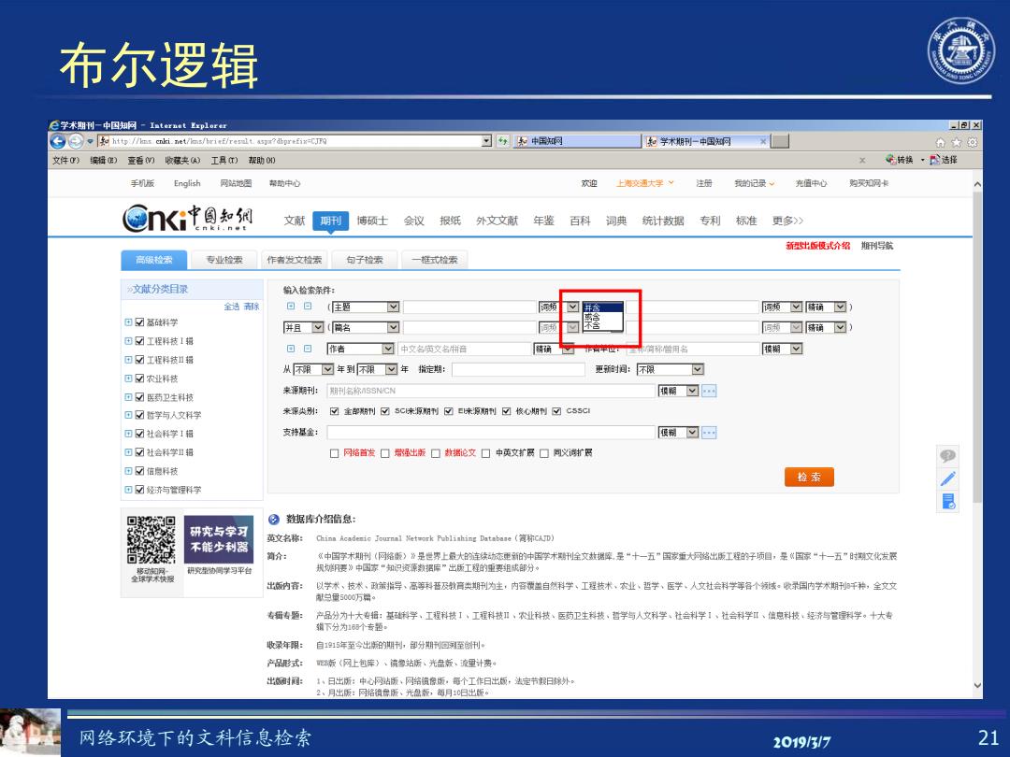Click the IE favorites star icon
Image resolution: width=1010 pixels, height=757 pixels.
point(957,142)
